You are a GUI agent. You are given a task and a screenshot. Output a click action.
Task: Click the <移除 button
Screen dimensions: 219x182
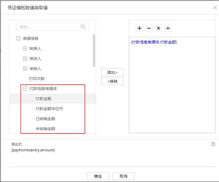pos(112,81)
